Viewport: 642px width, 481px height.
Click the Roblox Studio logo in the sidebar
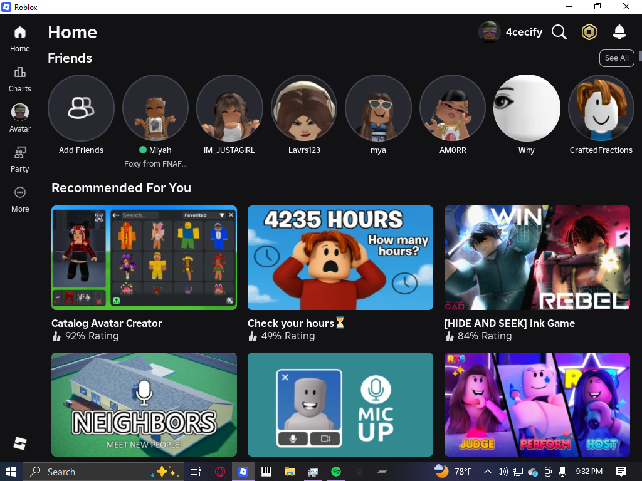19,443
